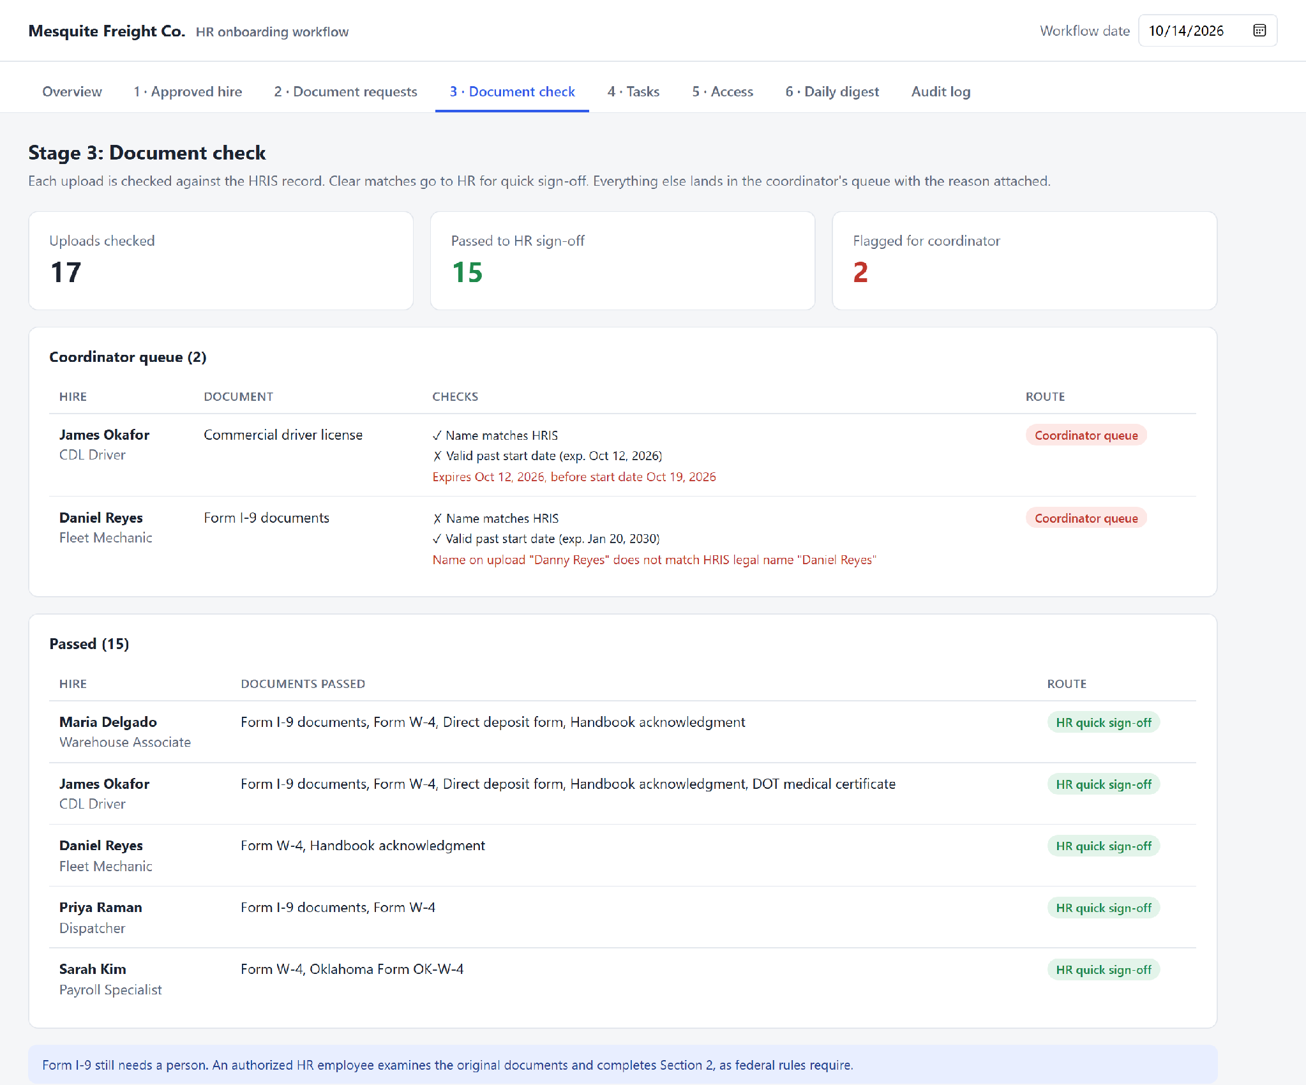Select the Uploads checked summary card
1306x1085 pixels.
(221, 261)
